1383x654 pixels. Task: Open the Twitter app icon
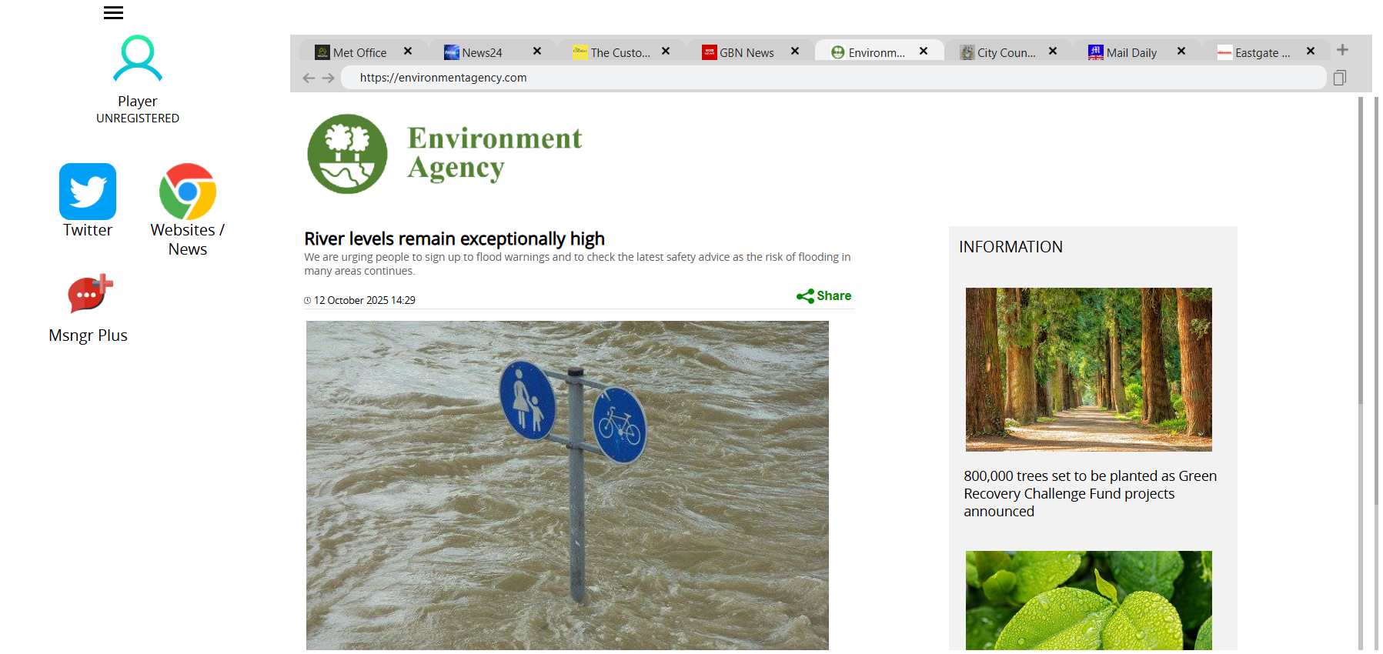click(88, 192)
